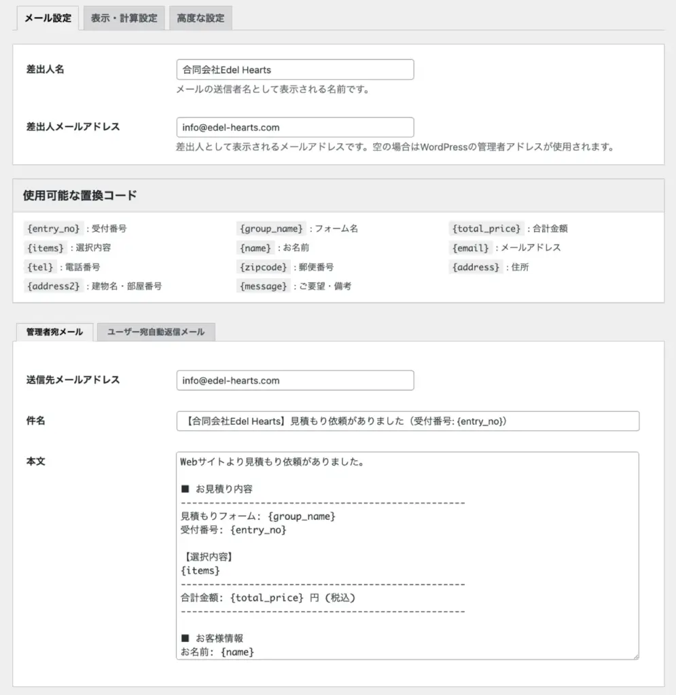Viewport: 676px width, 695px height.
Task: Click the 送信先メールアドレス input field
Action: tap(295, 380)
